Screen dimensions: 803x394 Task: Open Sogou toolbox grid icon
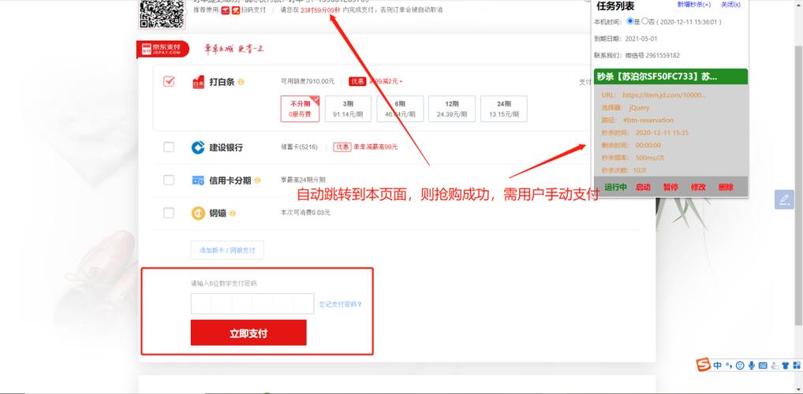pos(797,366)
